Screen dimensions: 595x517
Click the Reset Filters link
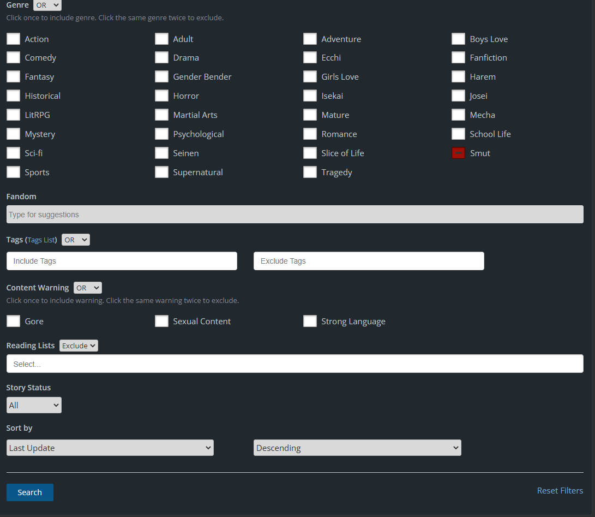[x=560, y=491]
